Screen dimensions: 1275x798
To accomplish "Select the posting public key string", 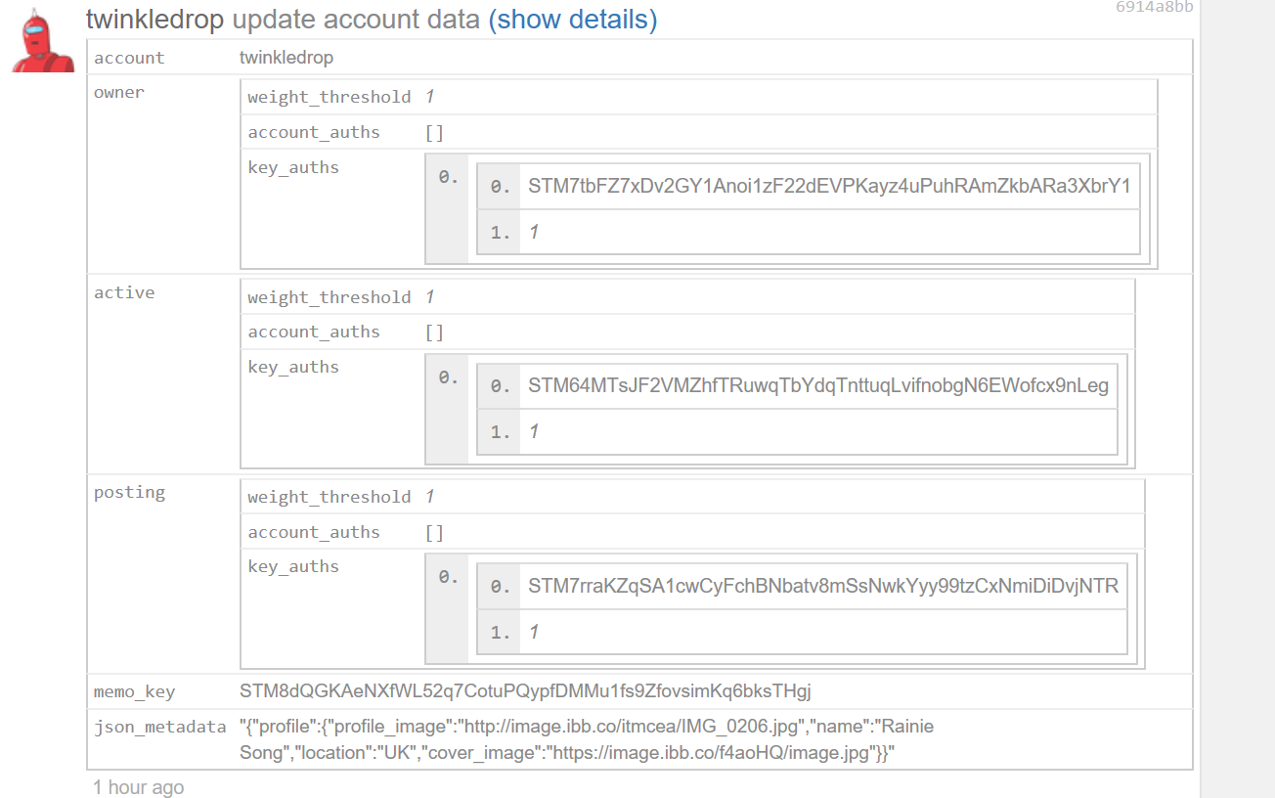I will (823, 587).
